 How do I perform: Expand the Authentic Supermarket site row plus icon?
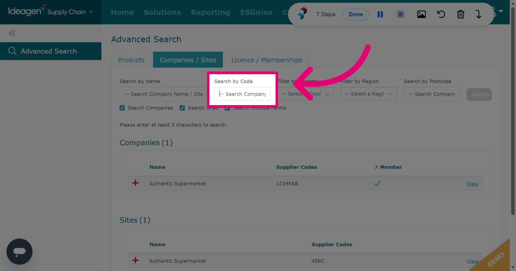(x=135, y=260)
